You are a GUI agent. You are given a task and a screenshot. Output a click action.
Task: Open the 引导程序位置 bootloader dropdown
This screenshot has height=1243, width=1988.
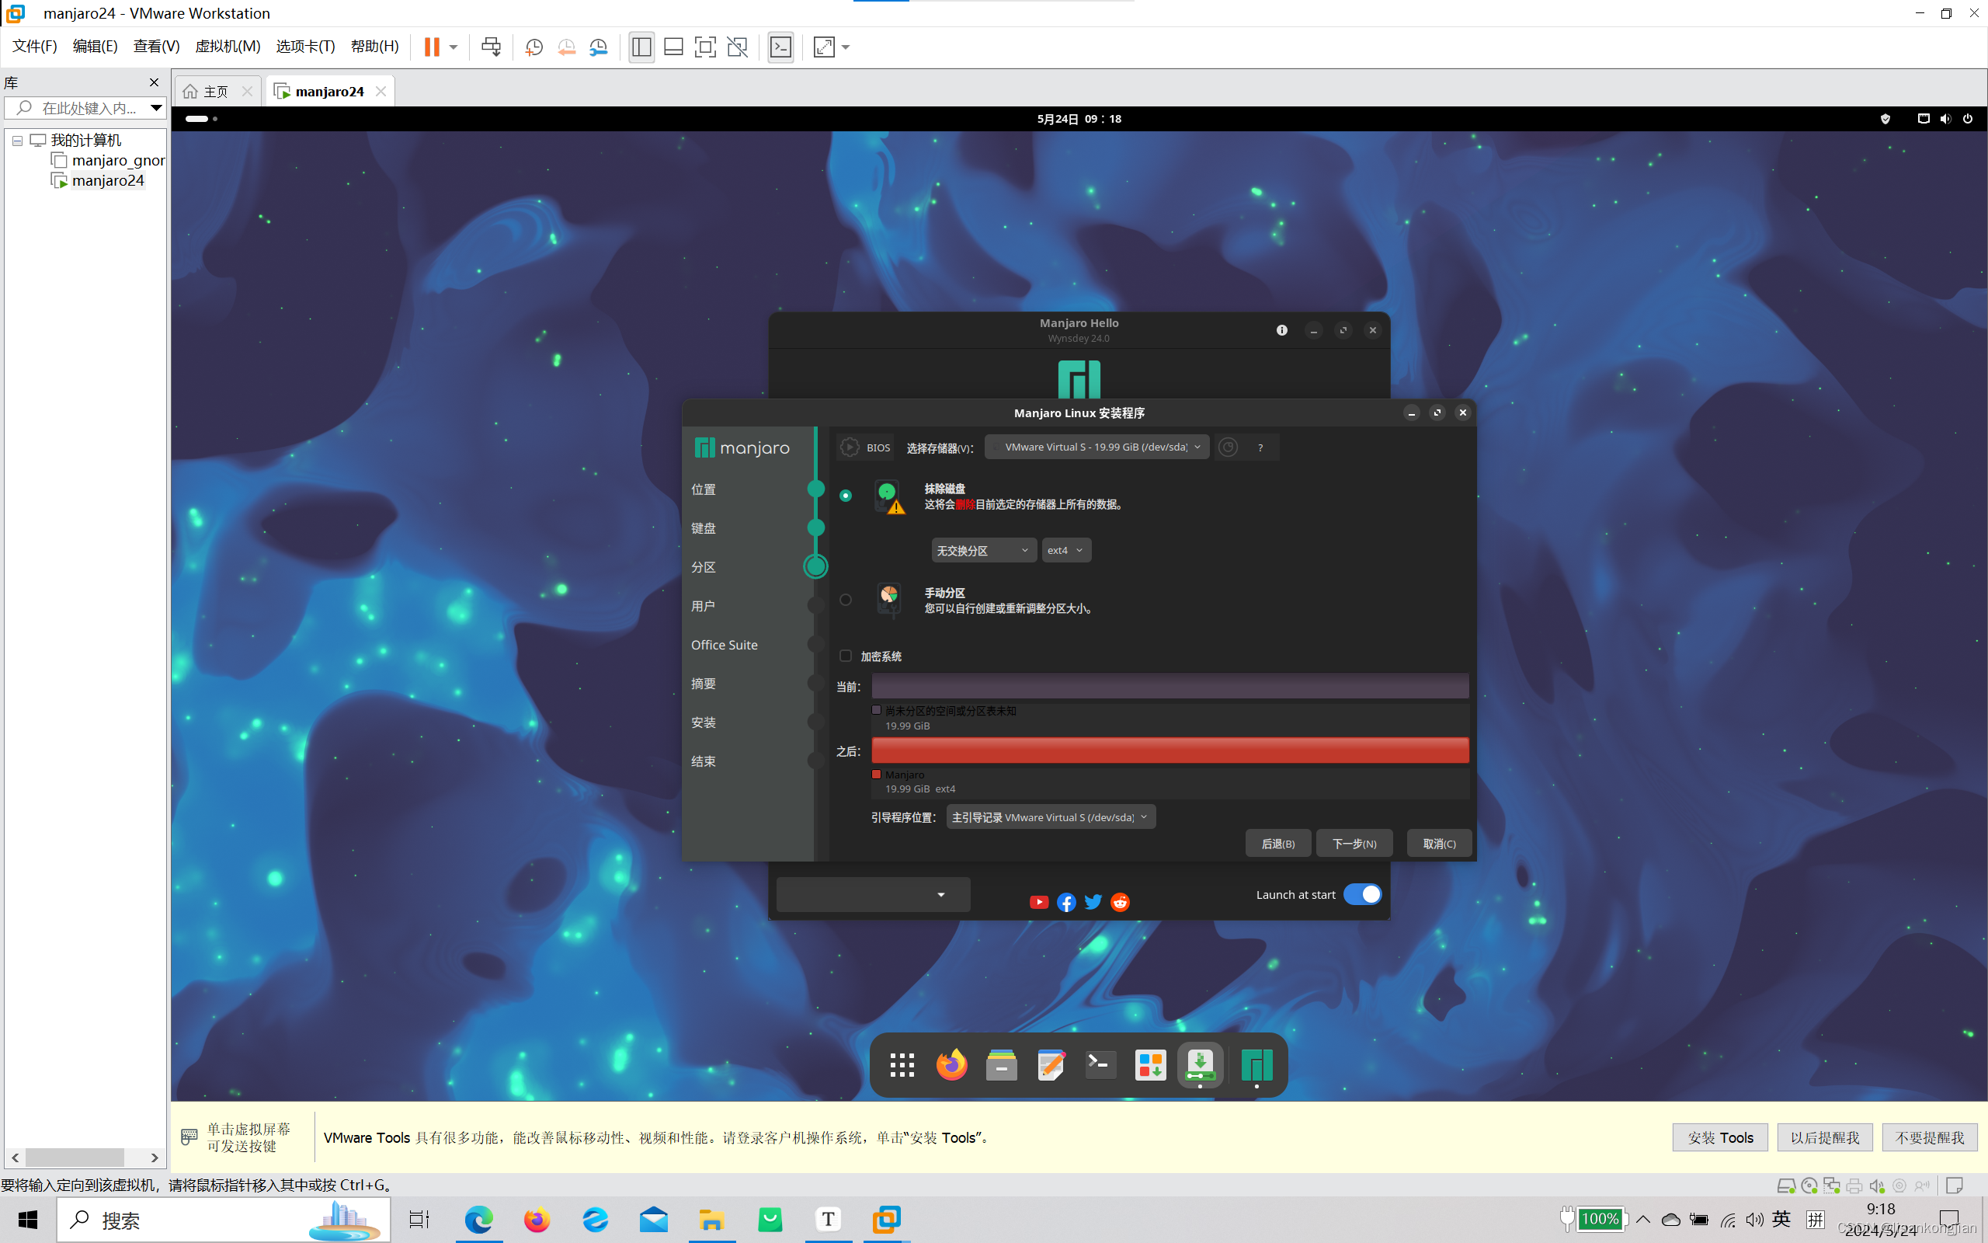pos(1051,817)
